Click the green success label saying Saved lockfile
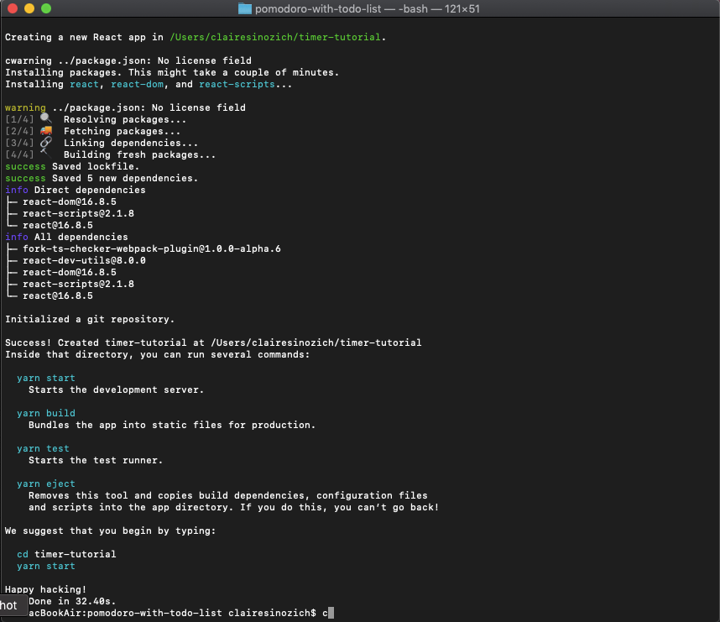Viewport: 720px width, 622px height. point(25,165)
